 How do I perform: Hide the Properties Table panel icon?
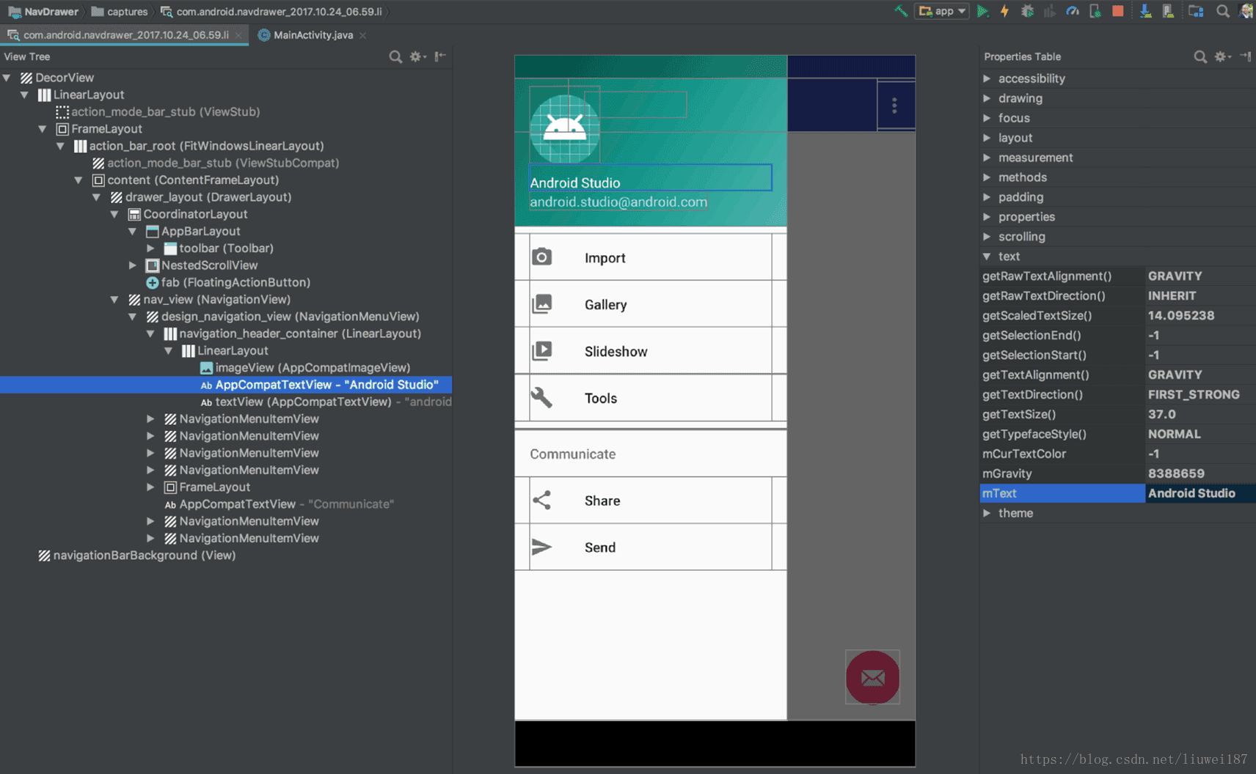pos(1246,56)
